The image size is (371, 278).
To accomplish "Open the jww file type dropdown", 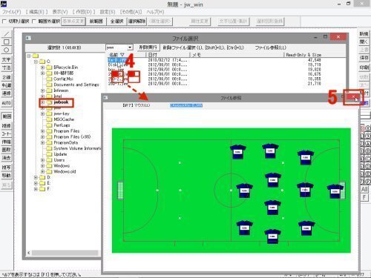I will pyautogui.click(x=130, y=47).
